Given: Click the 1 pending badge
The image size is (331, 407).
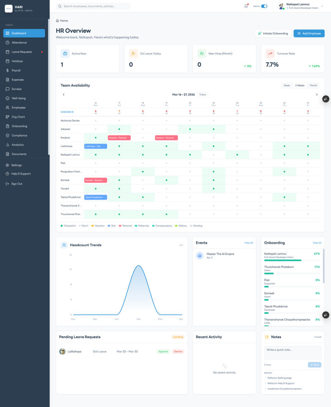Looking at the screenshot, I should click(178, 337).
